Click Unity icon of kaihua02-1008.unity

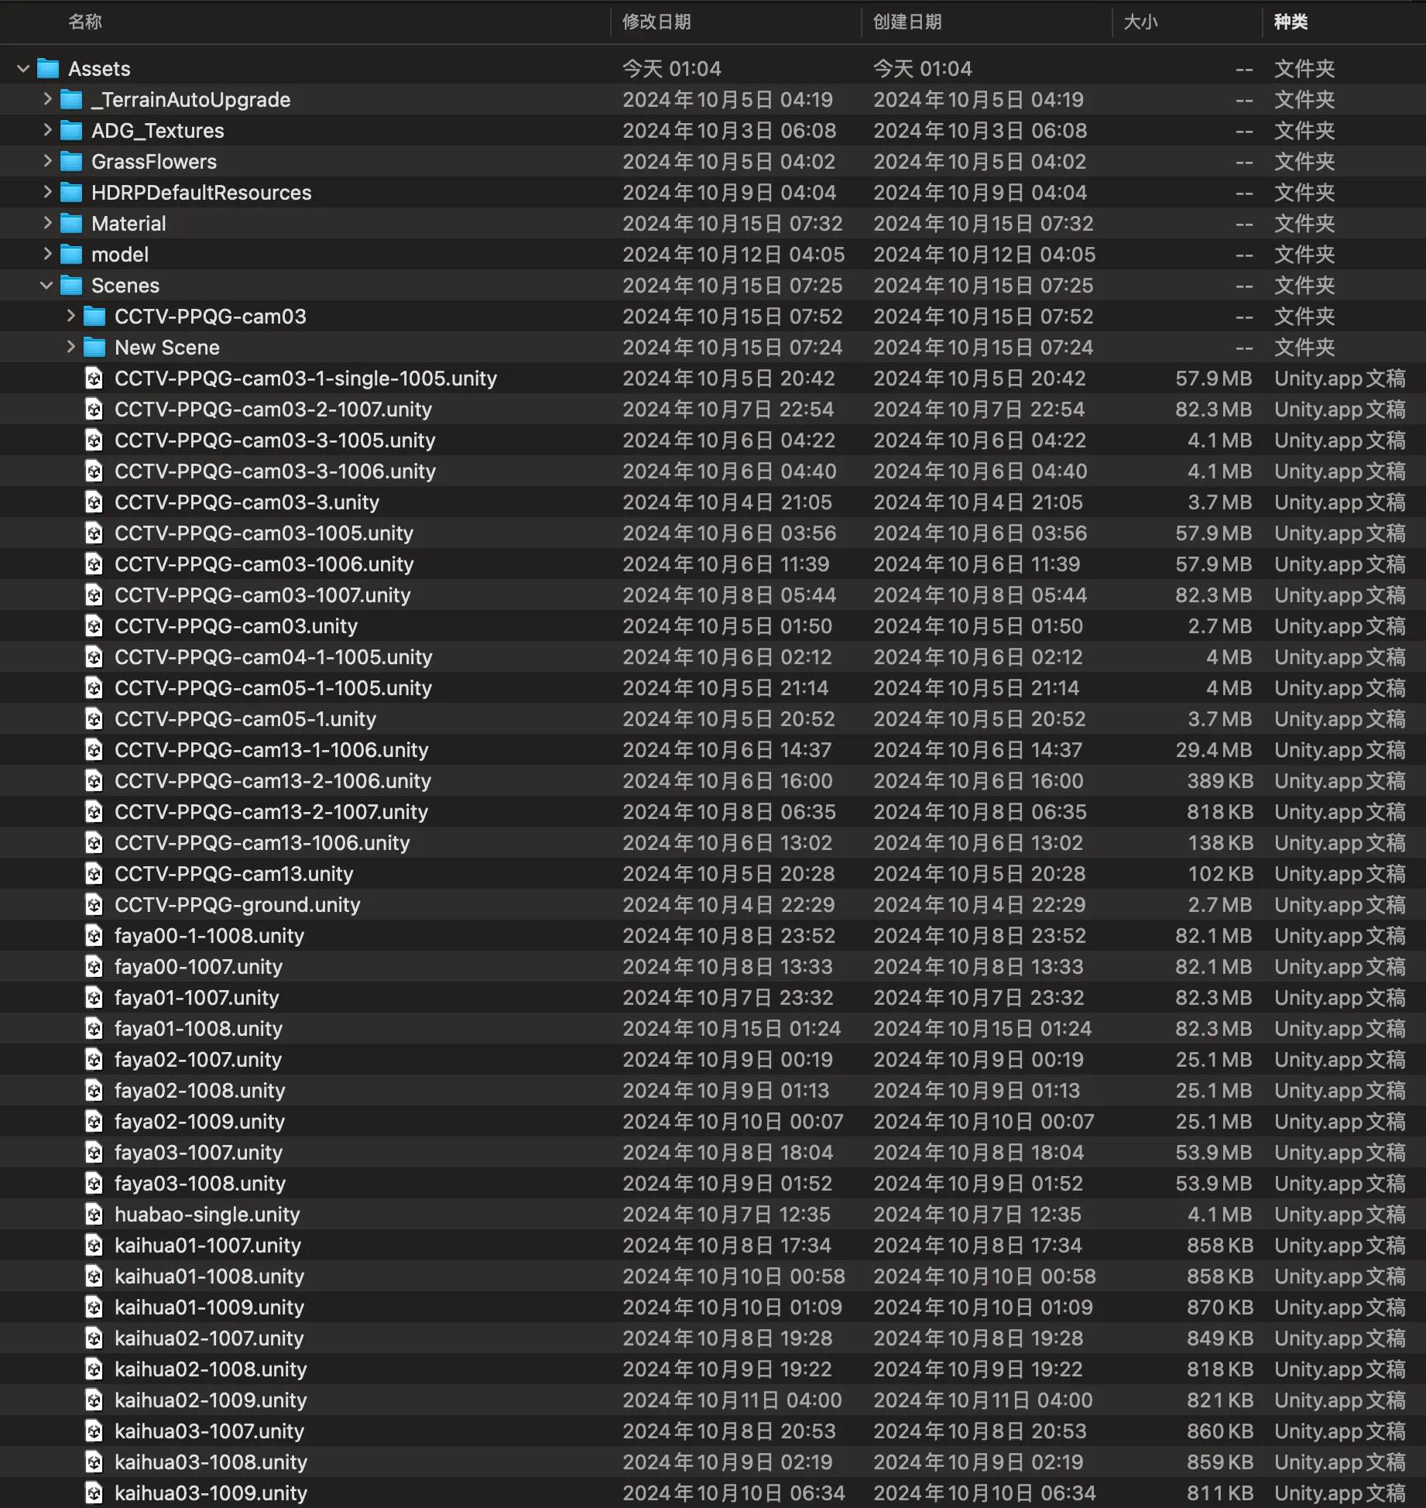[94, 1369]
